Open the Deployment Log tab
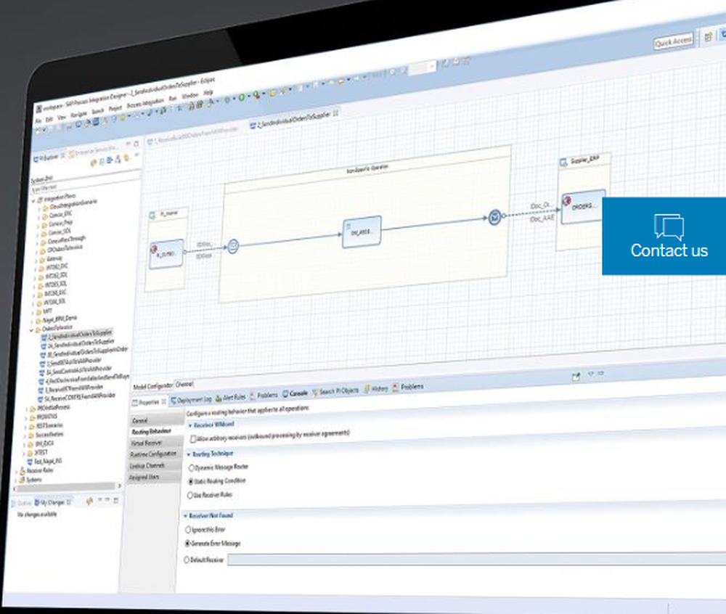Viewport: 726px width, 614px height. pos(192,399)
